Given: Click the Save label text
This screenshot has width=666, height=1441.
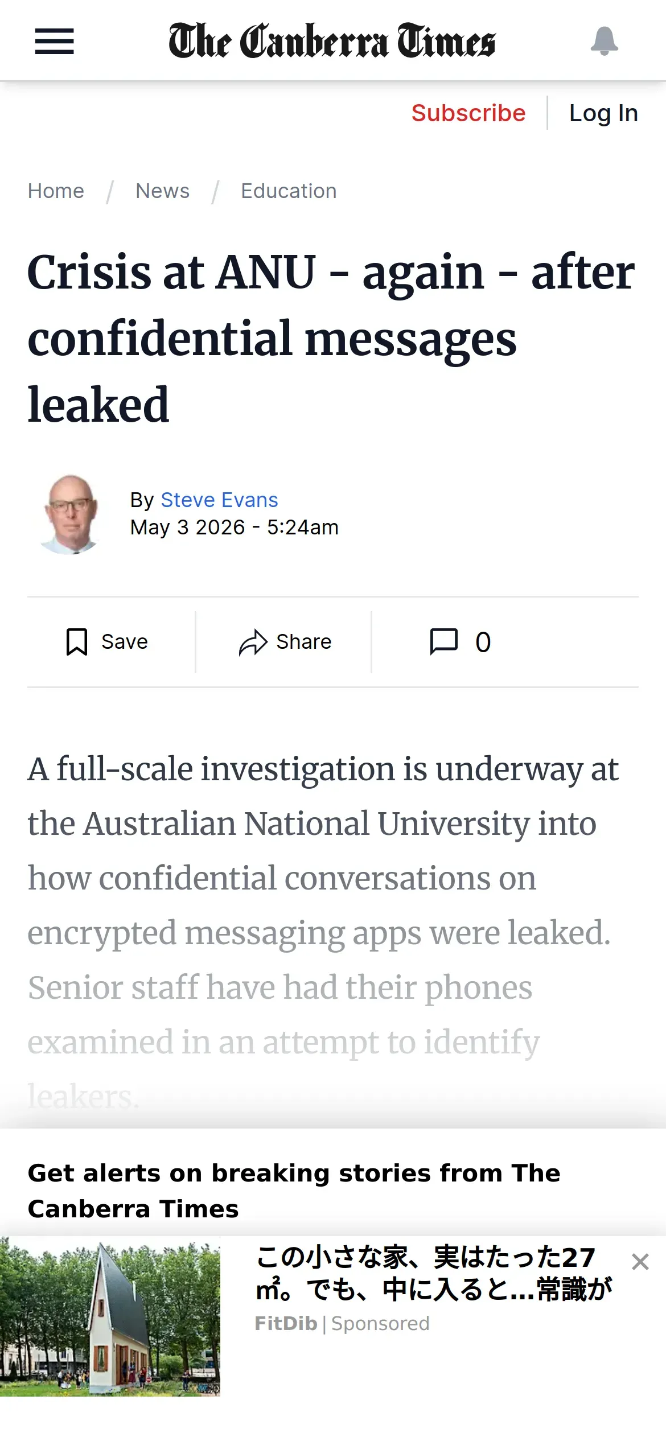Looking at the screenshot, I should (124, 642).
